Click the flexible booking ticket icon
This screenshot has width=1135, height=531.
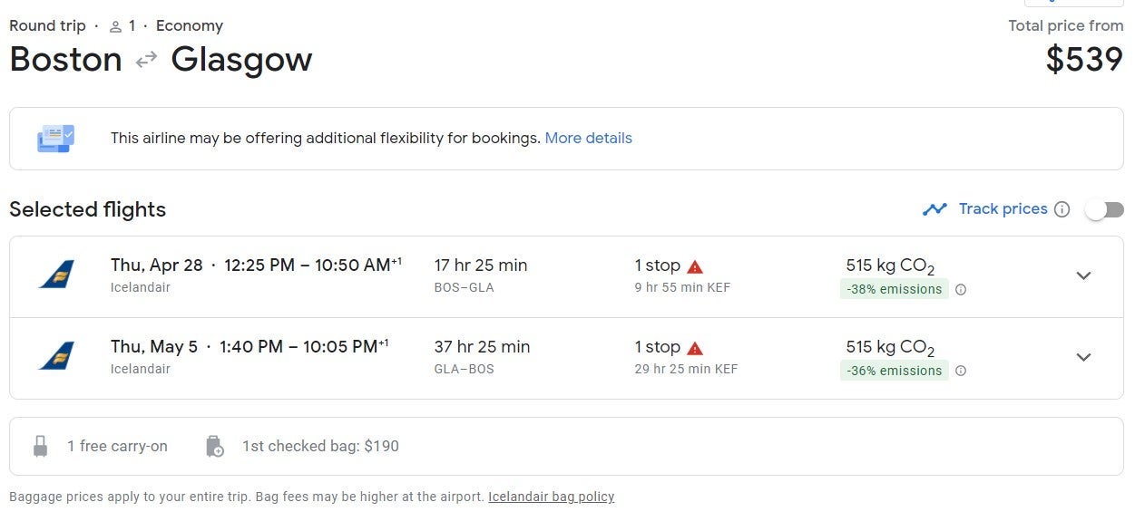[55, 139]
